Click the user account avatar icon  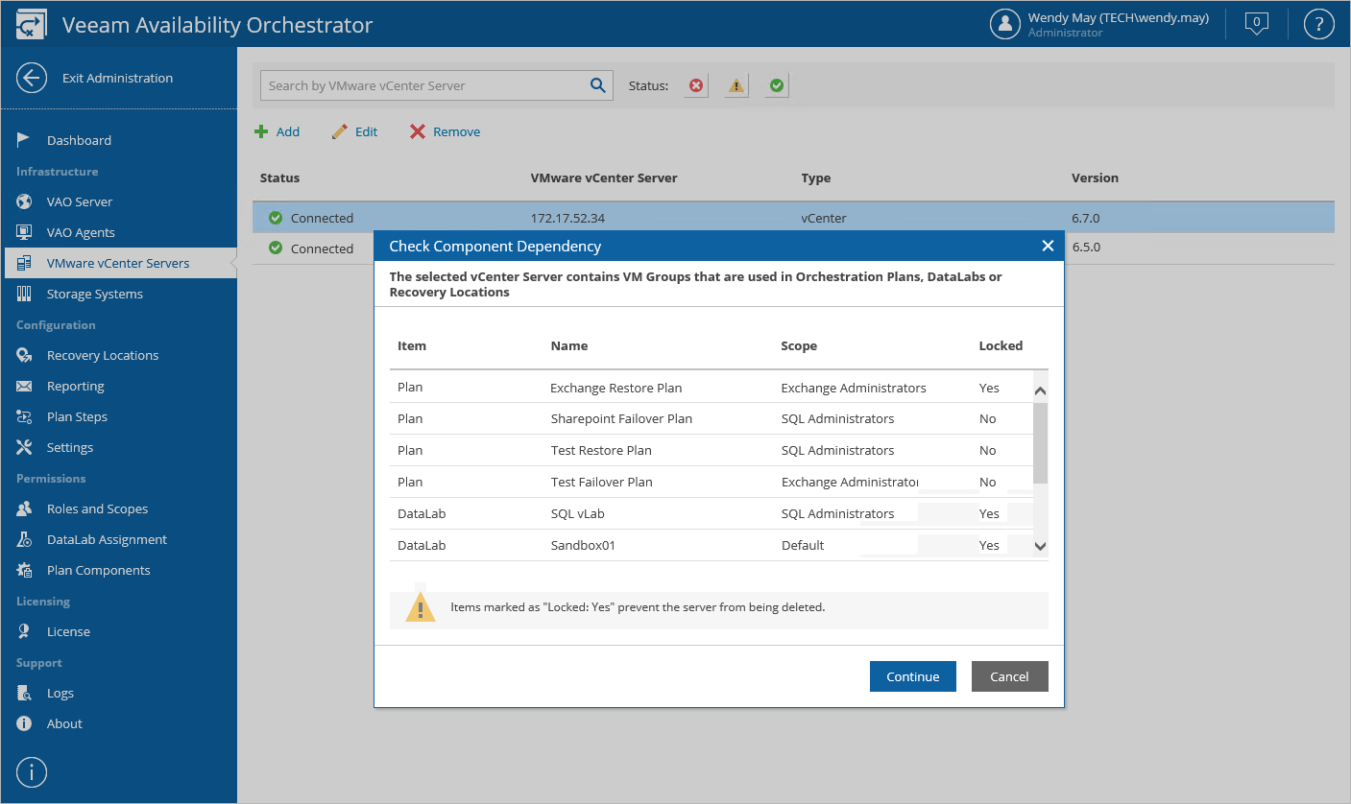tap(1004, 24)
